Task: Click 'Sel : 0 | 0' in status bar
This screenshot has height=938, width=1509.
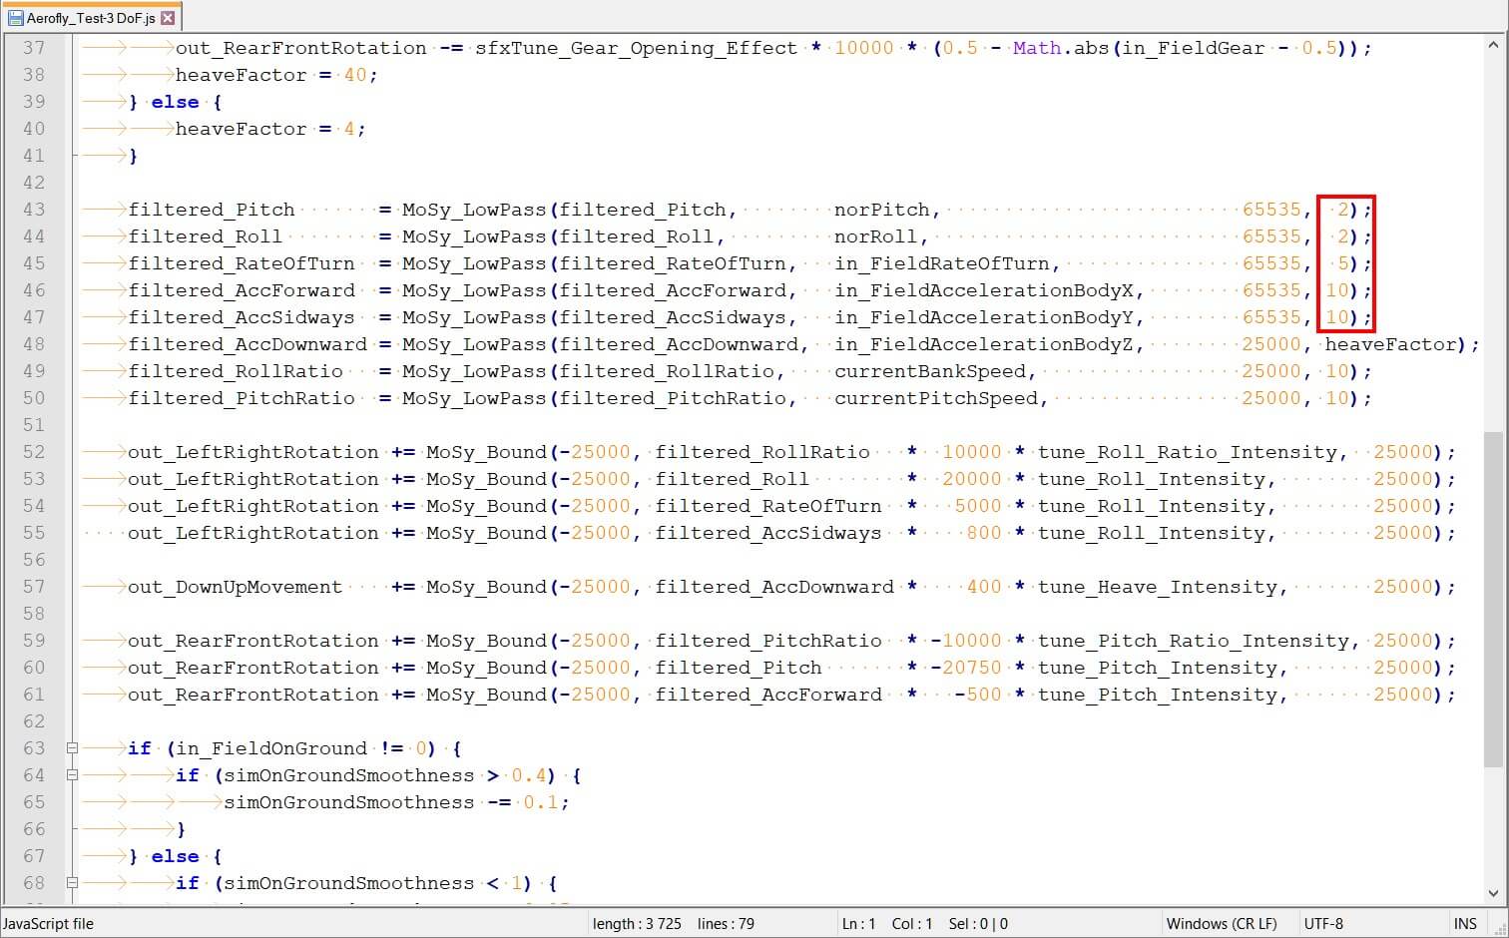Action: (978, 924)
